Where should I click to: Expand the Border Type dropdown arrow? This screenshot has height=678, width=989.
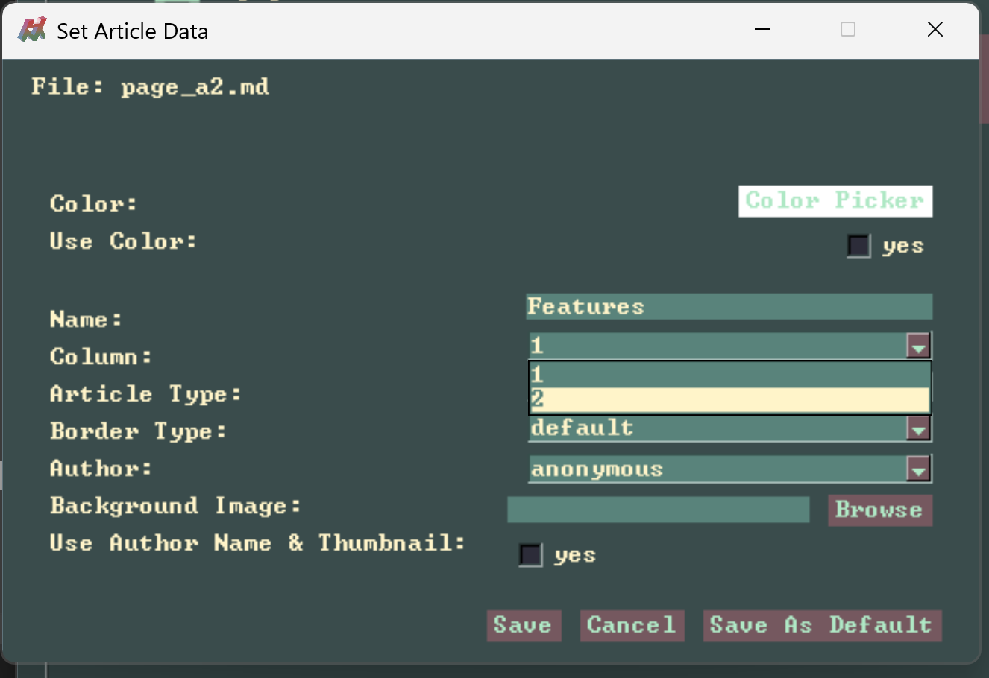[x=918, y=429]
